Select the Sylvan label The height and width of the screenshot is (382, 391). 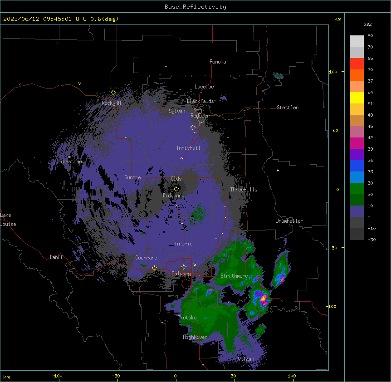[177, 111]
